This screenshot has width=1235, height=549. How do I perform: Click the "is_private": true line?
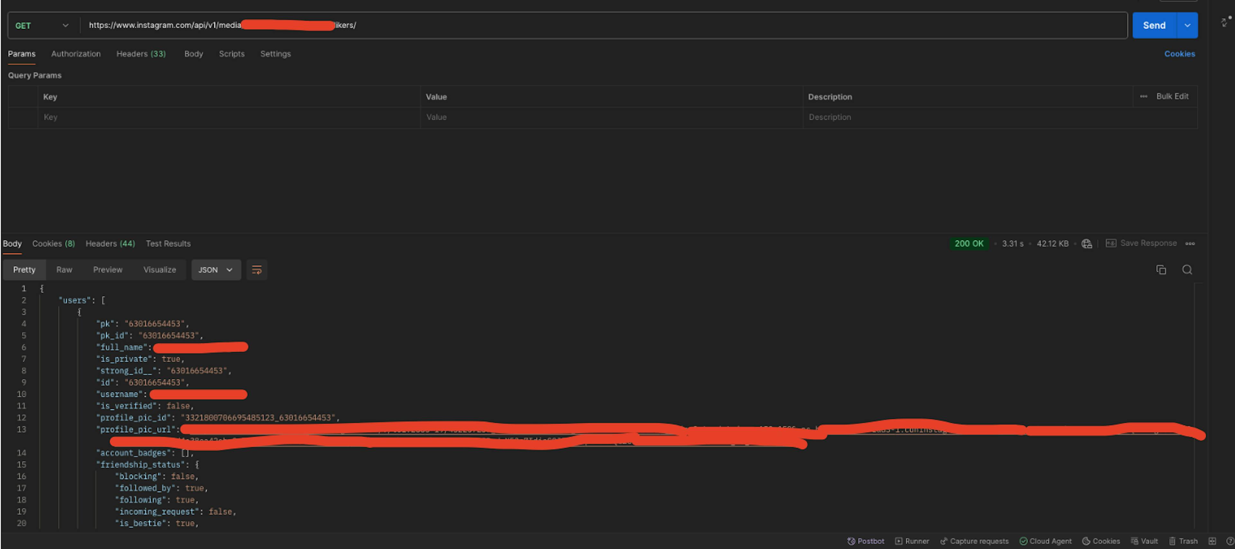(x=140, y=359)
